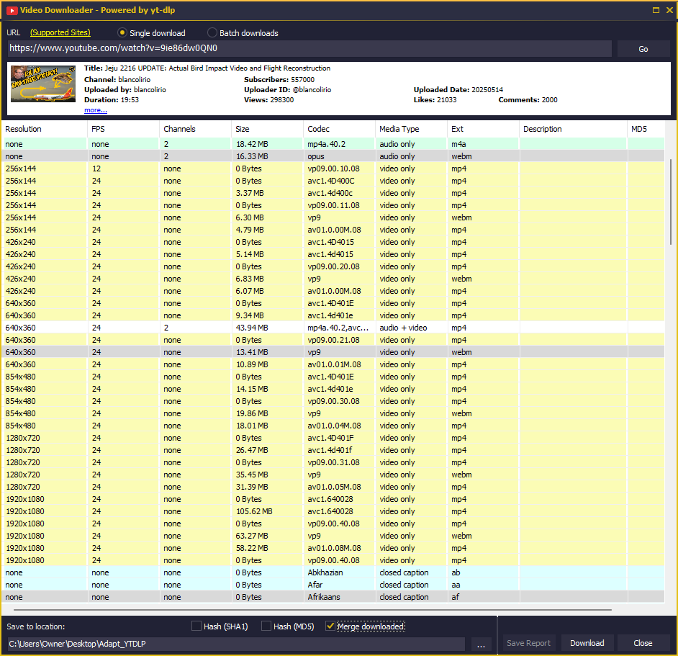Select the 13.41 MB vp9 360p row
Viewport: 678px width, 656px height.
pos(333,352)
